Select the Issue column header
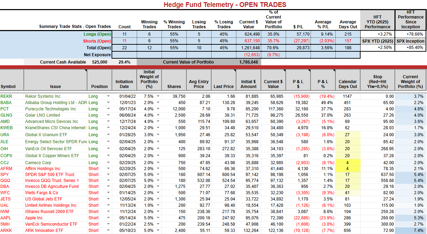427x234 pixels. point(55,80)
